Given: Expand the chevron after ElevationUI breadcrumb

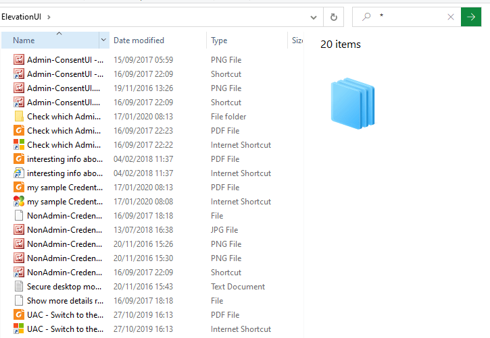Looking at the screenshot, I should coord(49,17).
